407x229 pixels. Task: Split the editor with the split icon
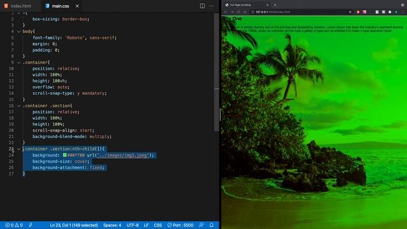click(202, 6)
